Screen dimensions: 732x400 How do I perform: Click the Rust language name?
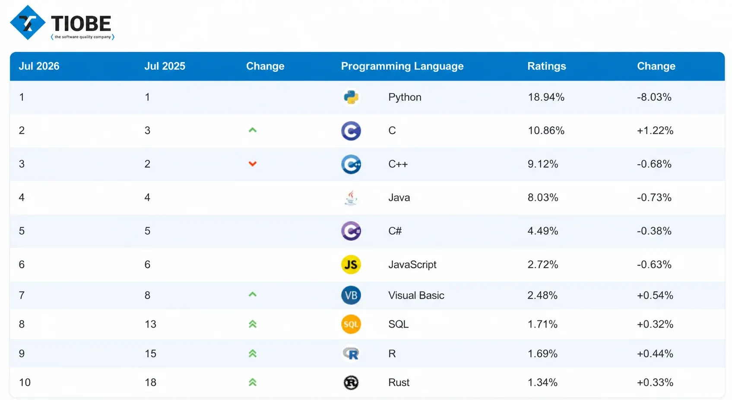(x=399, y=382)
